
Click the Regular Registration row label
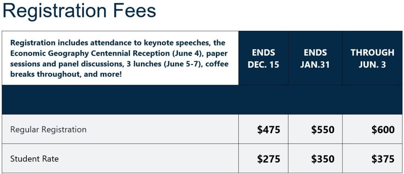48,129
